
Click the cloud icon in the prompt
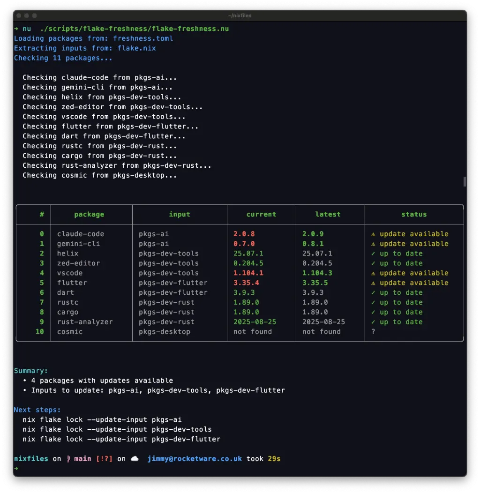pyautogui.click(x=134, y=458)
